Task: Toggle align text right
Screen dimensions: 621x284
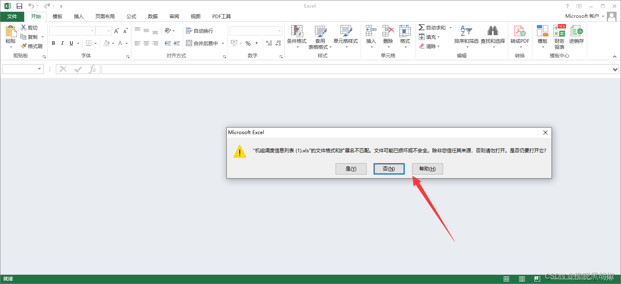Action: pyautogui.click(x=155, y=43)
